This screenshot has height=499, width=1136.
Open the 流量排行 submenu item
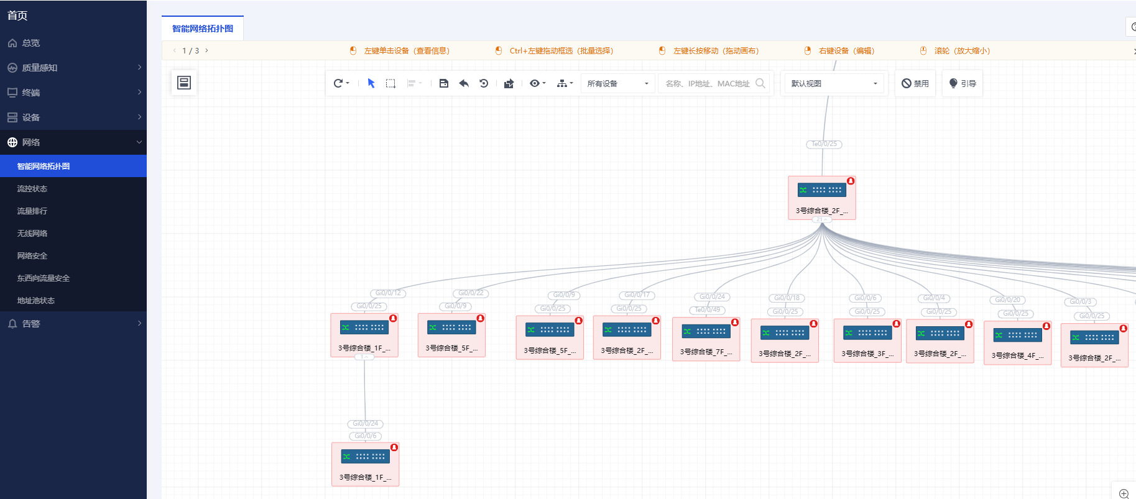pos(73,211)
